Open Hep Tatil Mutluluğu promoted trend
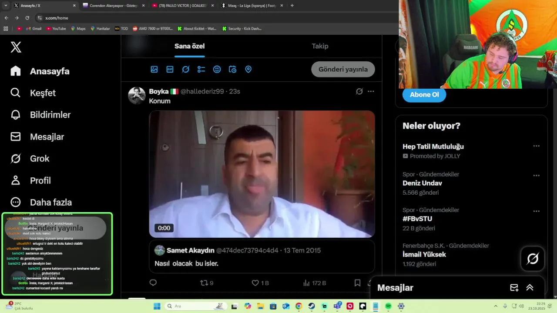The height and width of the screenshot is (313, 557). 433,147
